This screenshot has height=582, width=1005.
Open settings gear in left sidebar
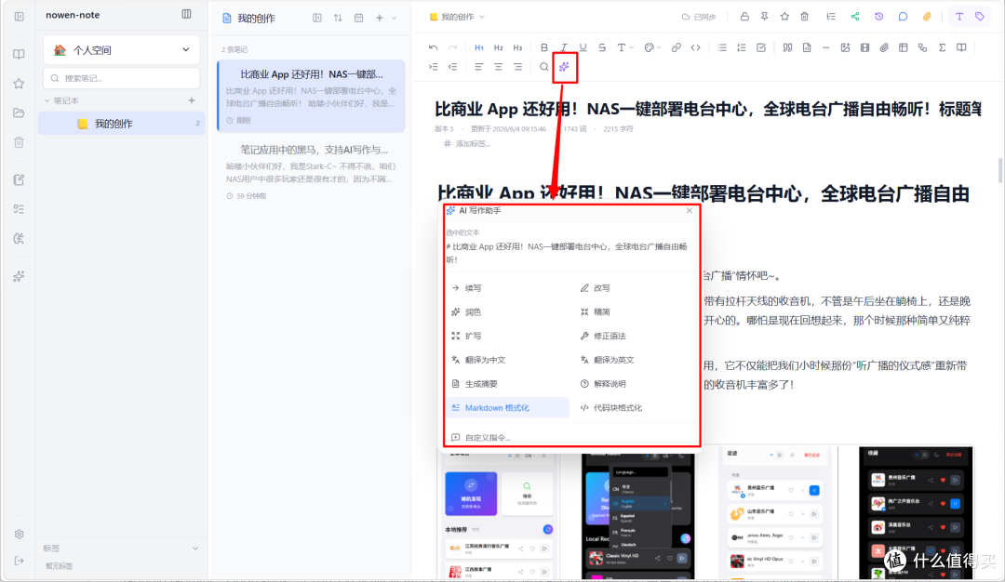point(19,534)
